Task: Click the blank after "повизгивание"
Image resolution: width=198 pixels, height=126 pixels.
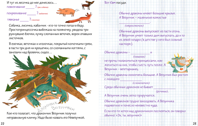Action: click(30, 6)
